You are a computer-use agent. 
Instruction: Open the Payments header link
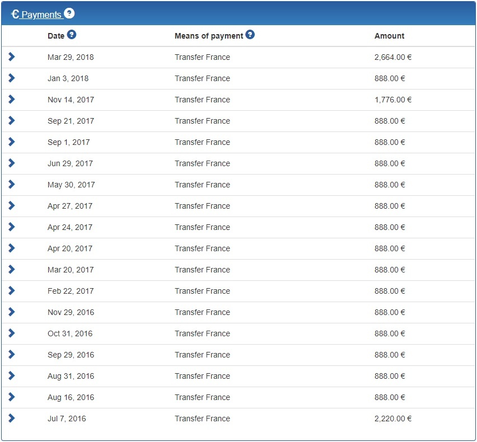[x=41, y=15]
